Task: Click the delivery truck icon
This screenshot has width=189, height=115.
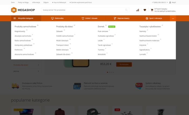Action: 15,86
